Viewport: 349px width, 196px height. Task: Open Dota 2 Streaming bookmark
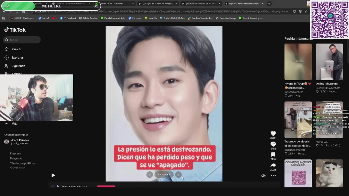[251, 18]
